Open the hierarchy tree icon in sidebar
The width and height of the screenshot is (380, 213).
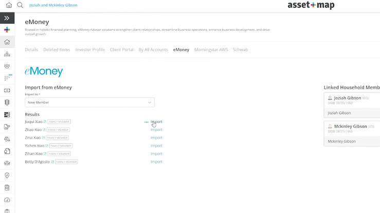point(7,54)
